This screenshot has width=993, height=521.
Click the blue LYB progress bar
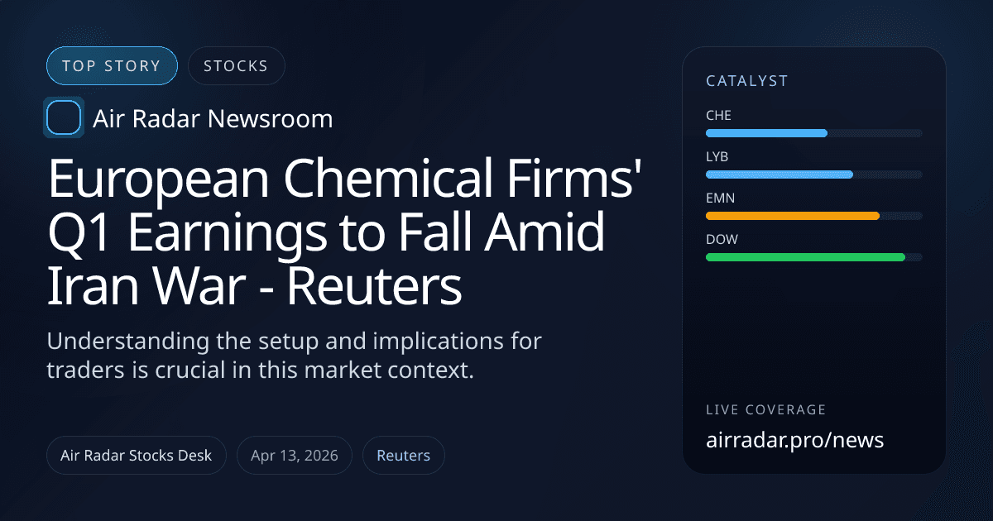pyautogui.click(x=779, y=174)
